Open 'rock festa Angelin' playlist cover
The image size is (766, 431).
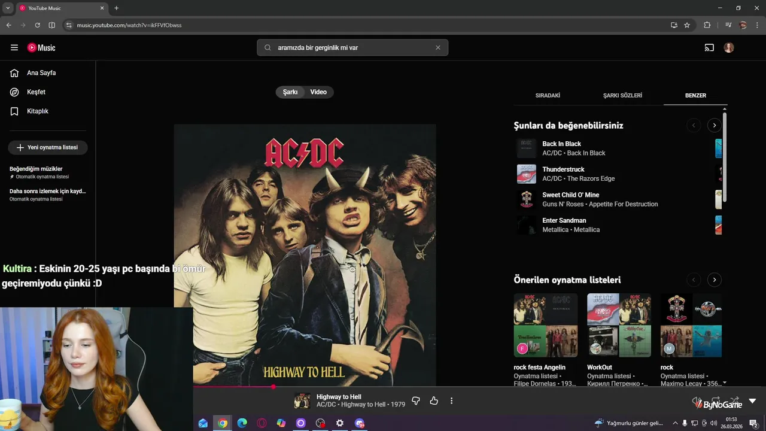(x=546, y=325)
